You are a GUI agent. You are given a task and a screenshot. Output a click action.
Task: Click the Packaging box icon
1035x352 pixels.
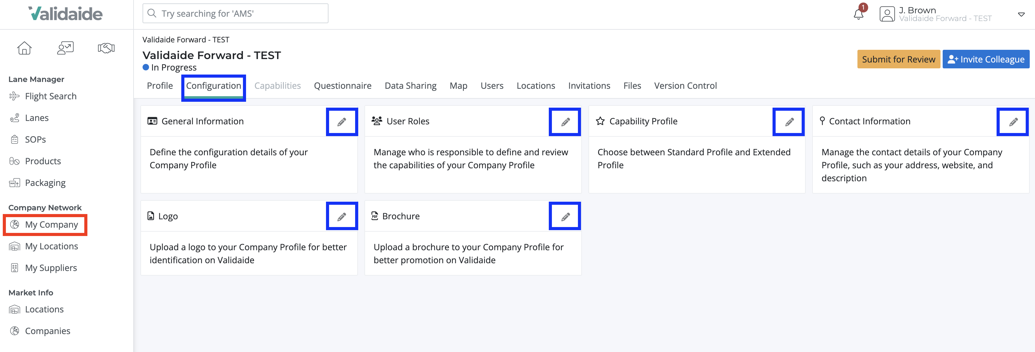coord(15,183)
